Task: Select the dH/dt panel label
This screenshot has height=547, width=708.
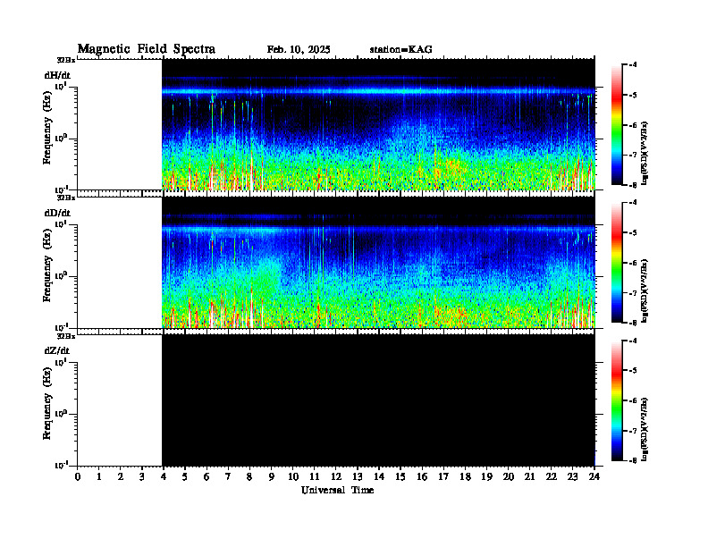Action: (x=57, y=75)
